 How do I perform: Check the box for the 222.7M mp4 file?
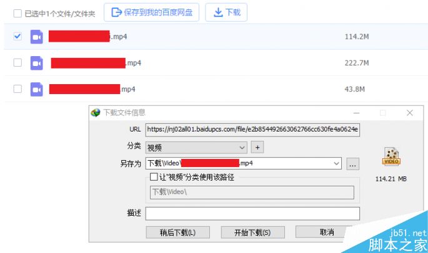click(17, 63)
